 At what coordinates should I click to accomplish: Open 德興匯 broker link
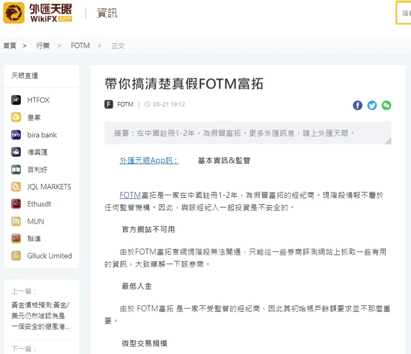[x=37, y=152]
